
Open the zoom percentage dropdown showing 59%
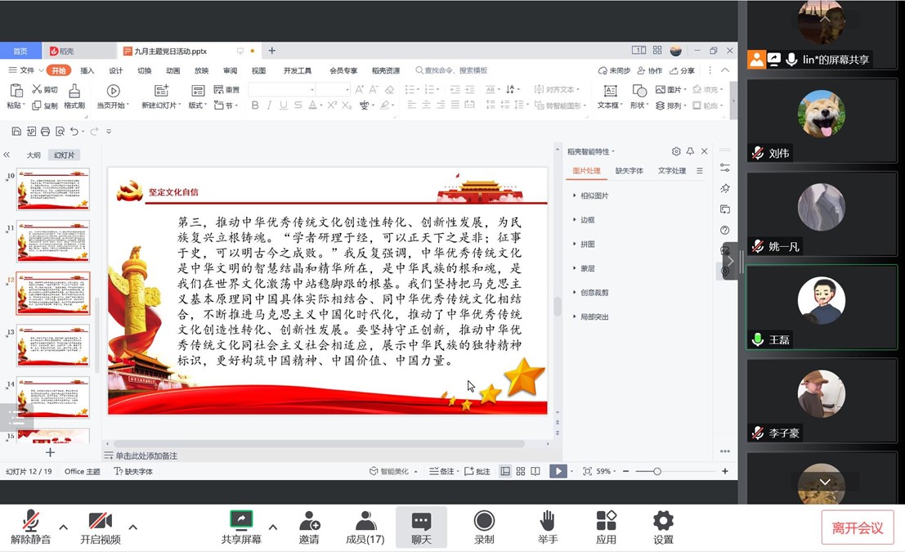pyautogui.click(x=603, y=471)
